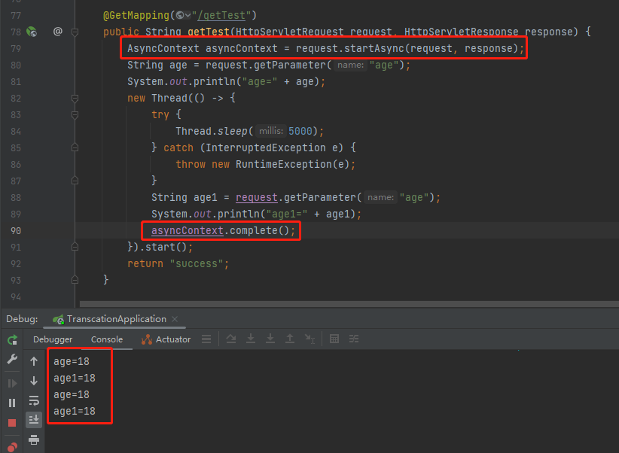This screenshot has height=453, width=619.
Task: Print the console output
Action: [34, 439]
